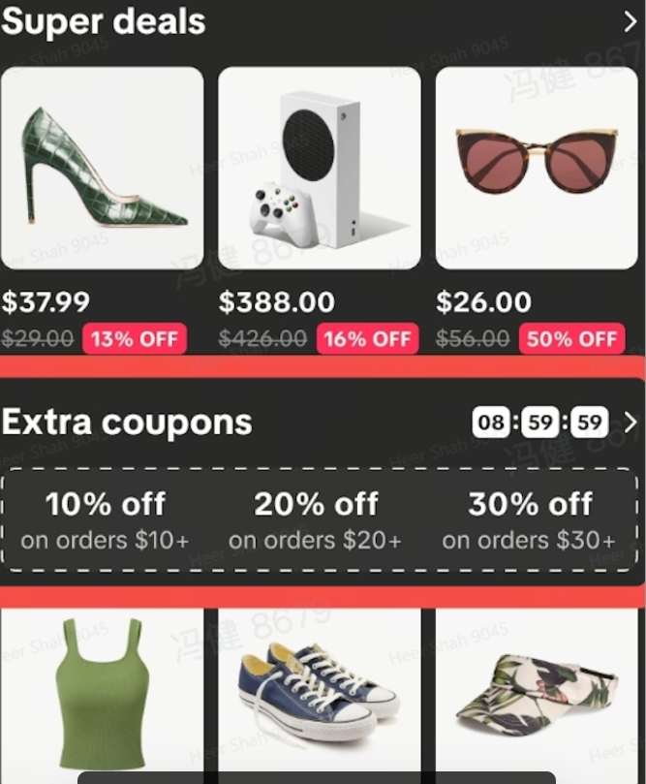Viewport: 646px width, 784px height.
Task: Select the cat-eye sunglasses product image
Action: click(x=537, y=168)
